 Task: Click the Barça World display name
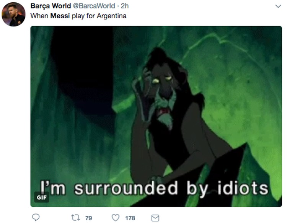point(51,6)
